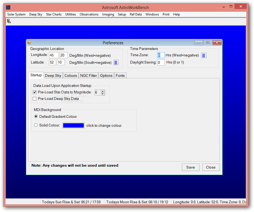Click the Longitude/Latitude status bar entry

[x=210, y=202]
